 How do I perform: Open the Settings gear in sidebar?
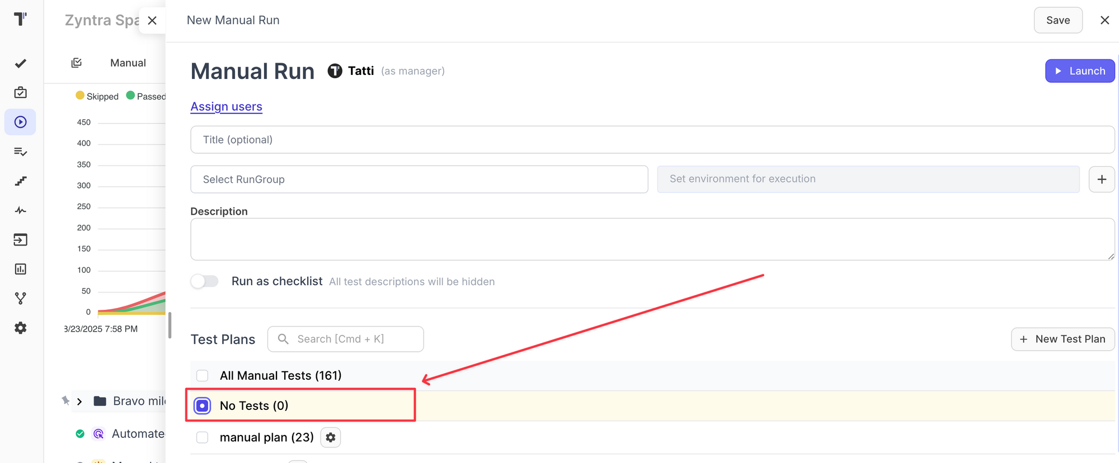pyautogui.click(x=21, y=328)
